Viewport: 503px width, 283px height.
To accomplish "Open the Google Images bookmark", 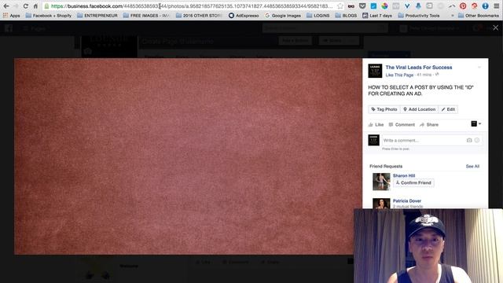I will 283,16.
